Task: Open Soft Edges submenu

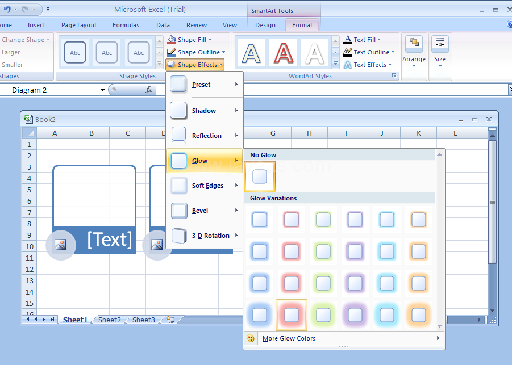Action: tap(205, 186)
